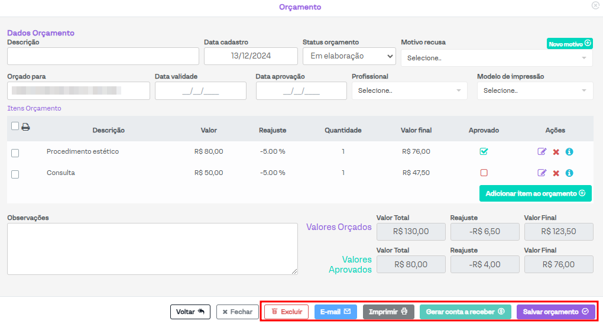
Task: Uncheck Aprovado for Procedimento estético
Action: pyautogui.click(x=484, y=151)
